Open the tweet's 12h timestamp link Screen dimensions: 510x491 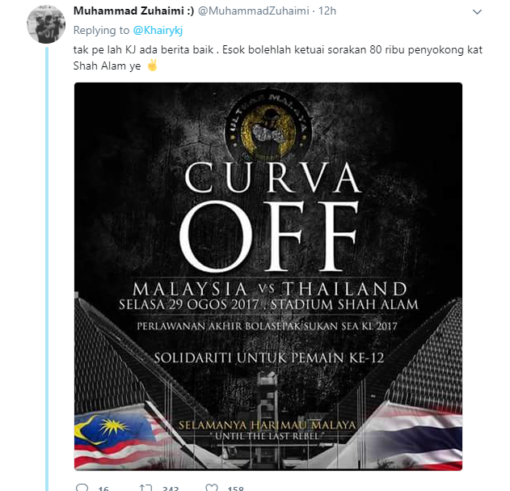click(327, 11)
